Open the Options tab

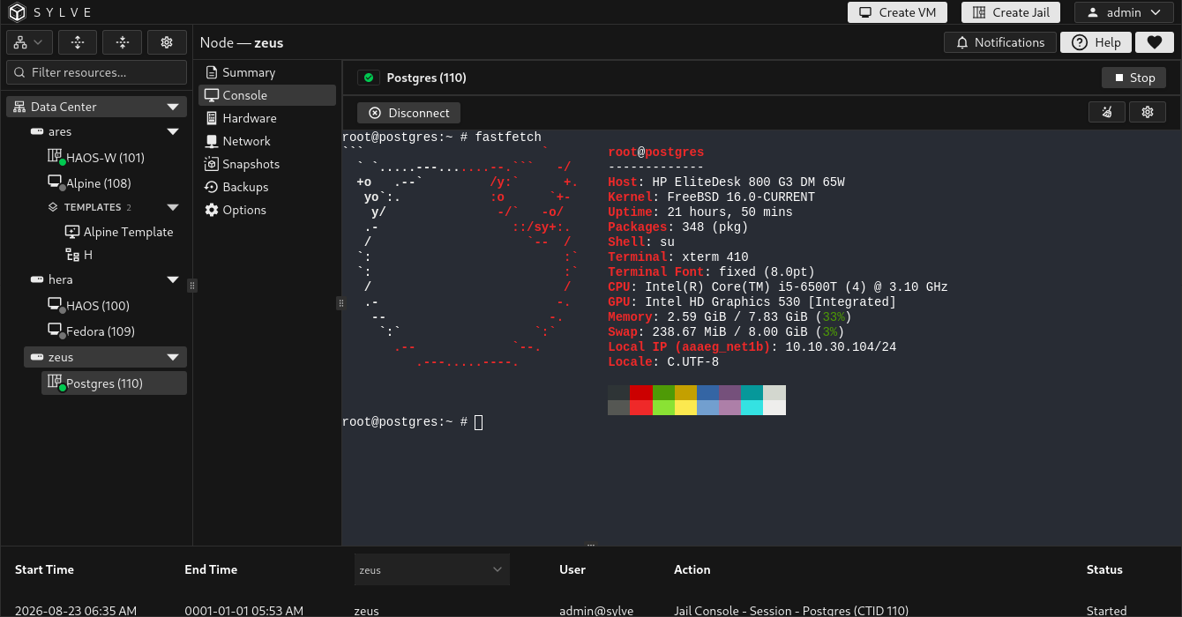pyautogui.click(x=268, y=210)
